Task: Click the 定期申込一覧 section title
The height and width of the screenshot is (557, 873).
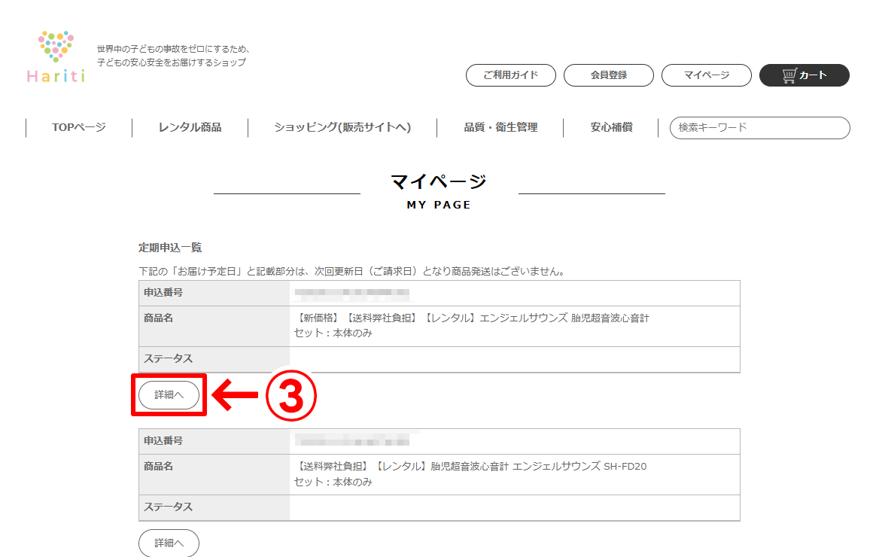Action: pos(170,248)
